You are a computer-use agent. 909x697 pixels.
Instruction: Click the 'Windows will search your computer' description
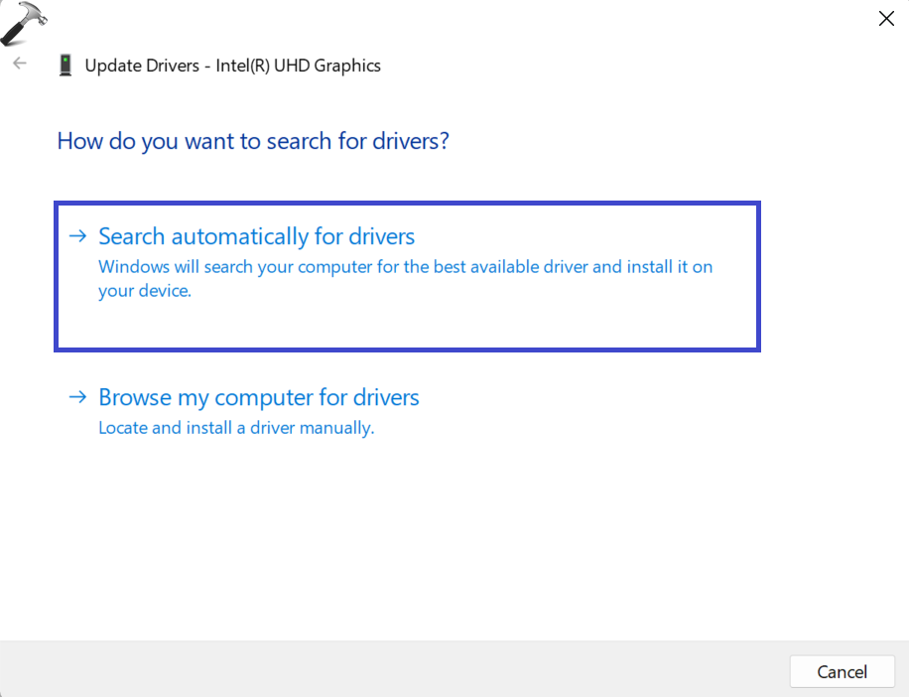point(405,267)
